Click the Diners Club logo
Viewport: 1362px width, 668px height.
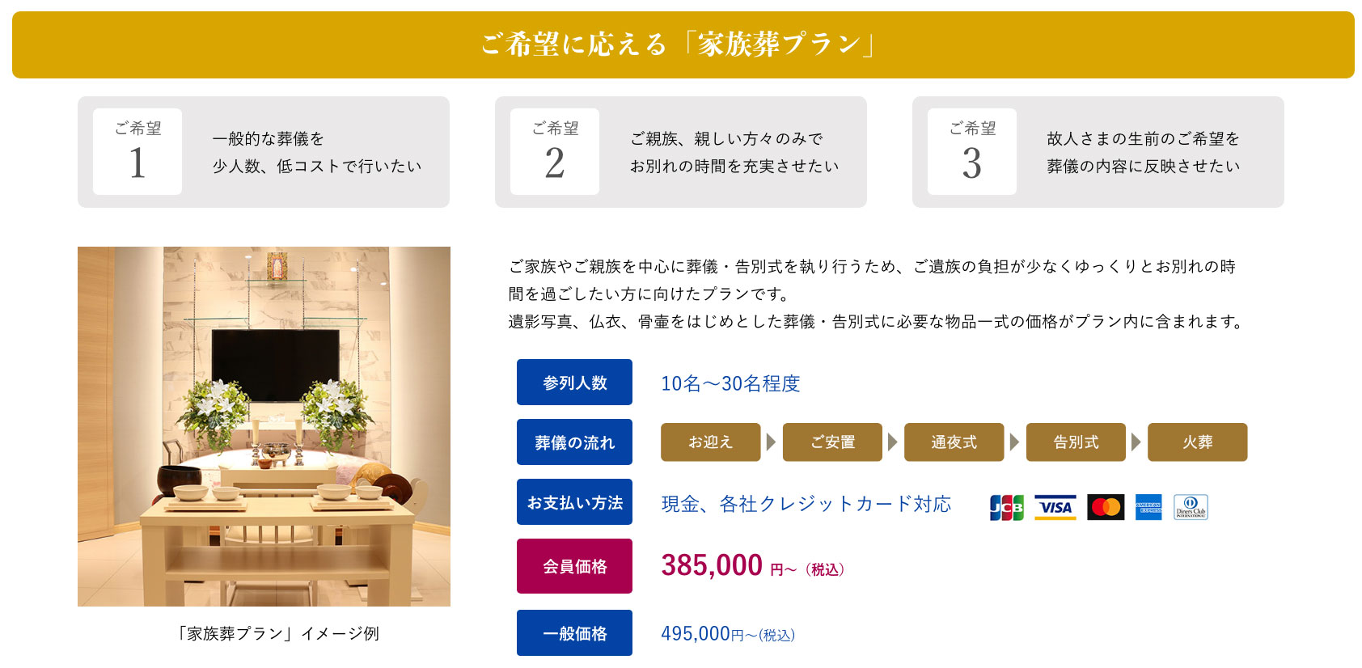coord(1191,507)
